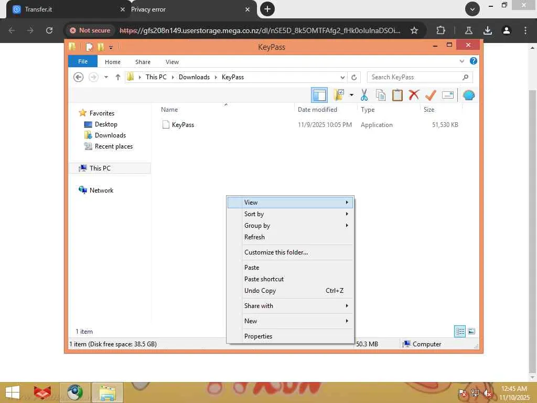The height and width of the screenshot is (403, 537).
Task: Click the clipboard Paste icon
Action: pyautogui.click(x=398, y=95)
